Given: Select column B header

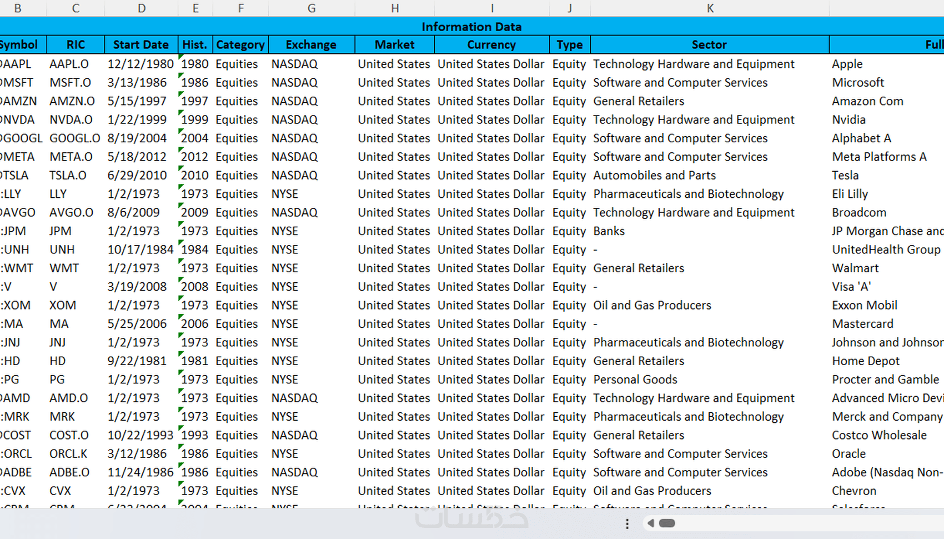Looking at the screenshot, I should tap(18, 8).
